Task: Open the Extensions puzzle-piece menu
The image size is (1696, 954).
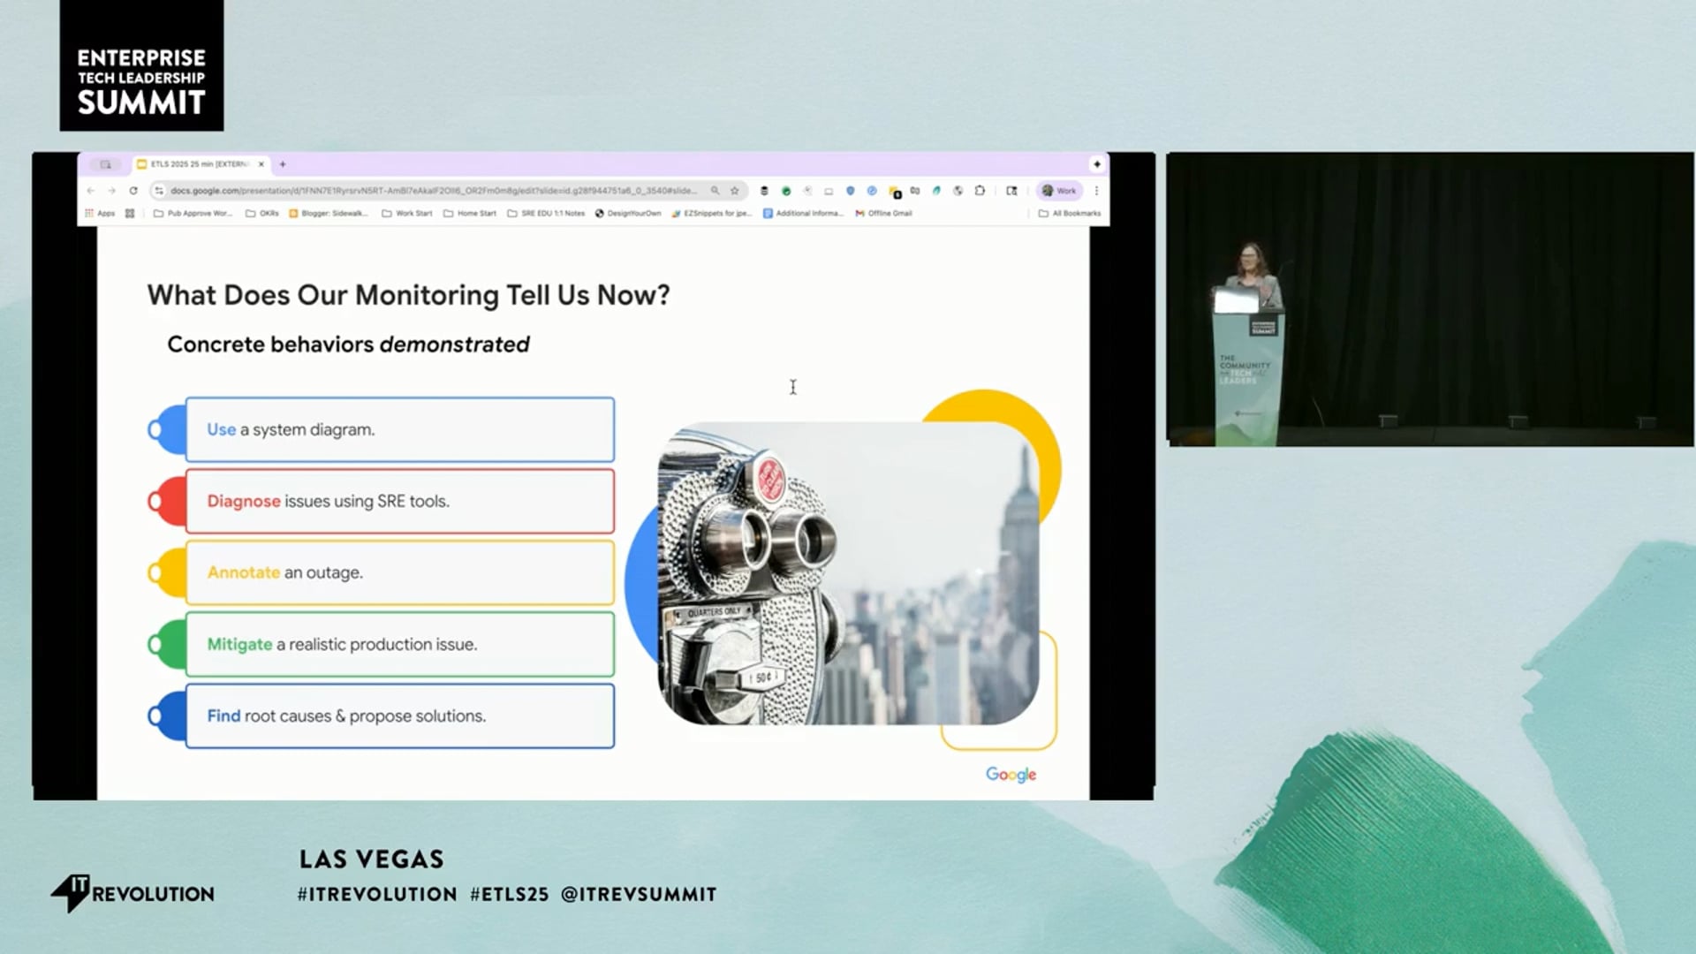Action: (x=980, y=191)
